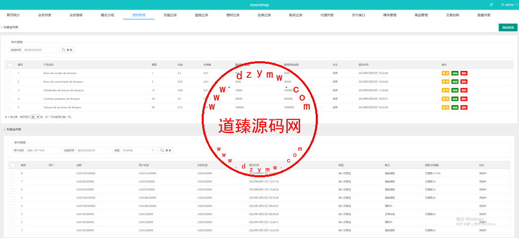Click timestamp 2023年04月20日 11:20:46
The width and height of the screenshot is (519, 238).
coord(374,90)
